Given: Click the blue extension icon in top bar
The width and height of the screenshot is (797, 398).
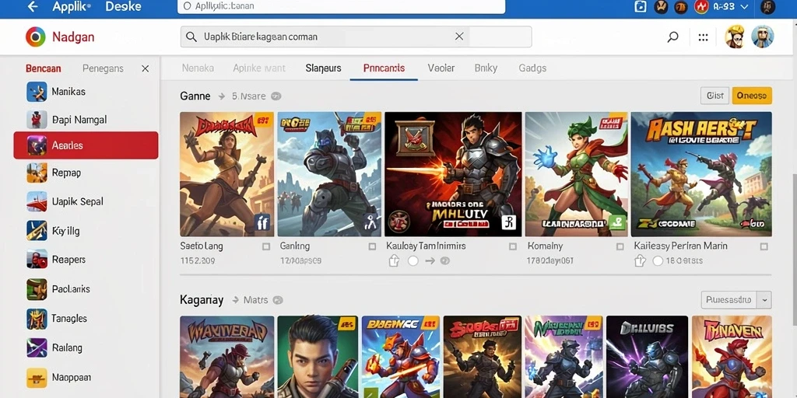Looking at the screenshot, I should 641,6.
